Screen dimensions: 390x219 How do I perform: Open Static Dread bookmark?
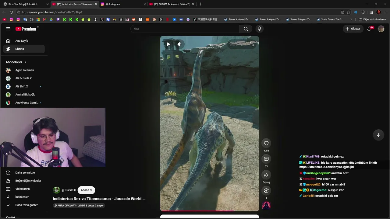coord(330,19)
